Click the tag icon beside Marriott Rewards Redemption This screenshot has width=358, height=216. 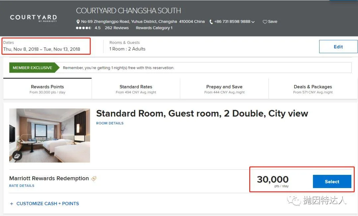(94, 179)
